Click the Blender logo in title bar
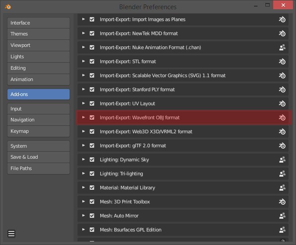The height and width of the screenshot is (245, 296). [8, 7]
